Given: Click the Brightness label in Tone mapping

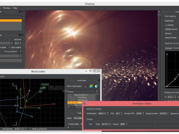Looking at the screenshot, I should coord(169,21).
